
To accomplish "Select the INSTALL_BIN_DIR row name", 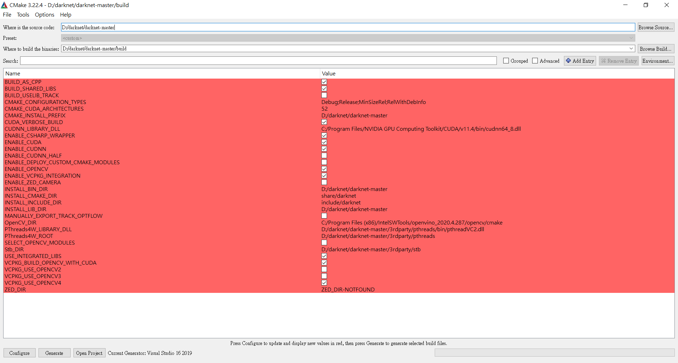I will pos(26,189).
